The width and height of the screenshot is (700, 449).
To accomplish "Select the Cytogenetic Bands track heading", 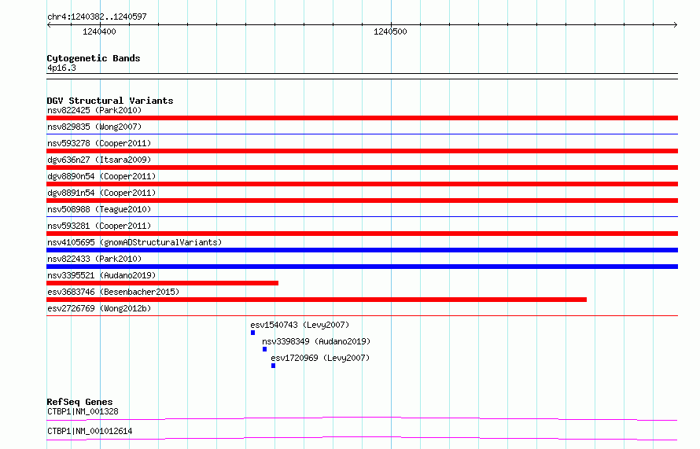I will click(94, 58).
